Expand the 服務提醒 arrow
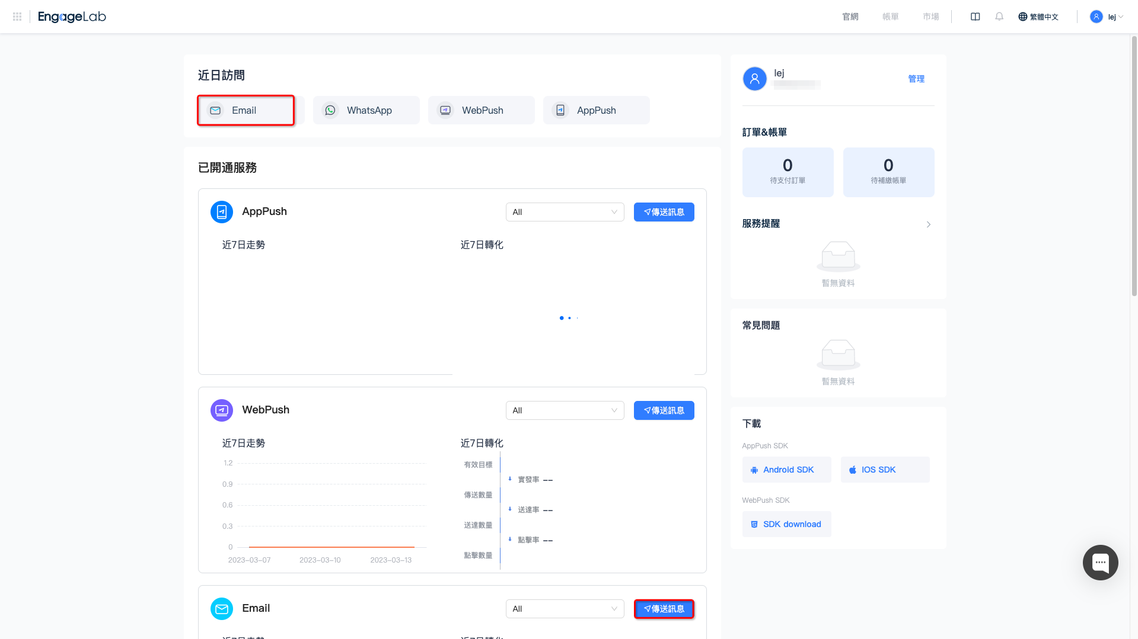This screenshot has height=639, width=1138. (929, 224)
